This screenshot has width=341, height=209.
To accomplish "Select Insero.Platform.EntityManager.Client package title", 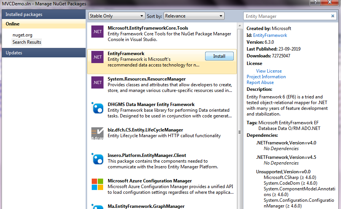I will click(147, 155).
